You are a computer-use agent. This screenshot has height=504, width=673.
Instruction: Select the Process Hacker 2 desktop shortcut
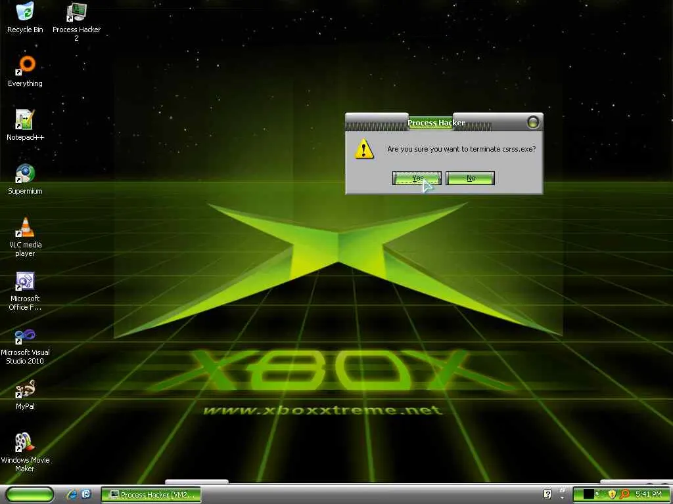pyautogui.click(x=76, y=22)
